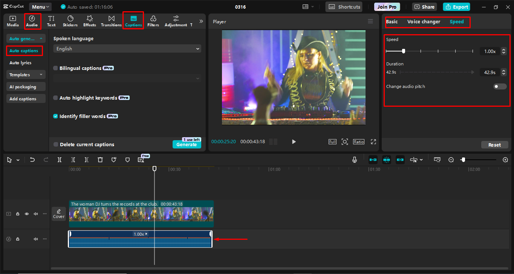Disable the Identify filler words checkbox
This screenshot has width=514, height=274.
tap(55, 116)
